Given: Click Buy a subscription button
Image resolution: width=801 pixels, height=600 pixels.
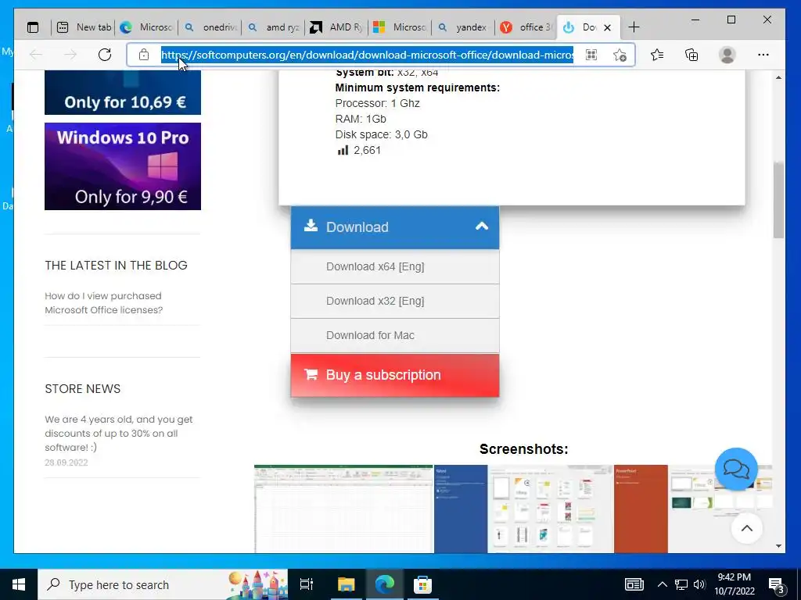Looking at the screenshot, I should (x=395, y=375).
